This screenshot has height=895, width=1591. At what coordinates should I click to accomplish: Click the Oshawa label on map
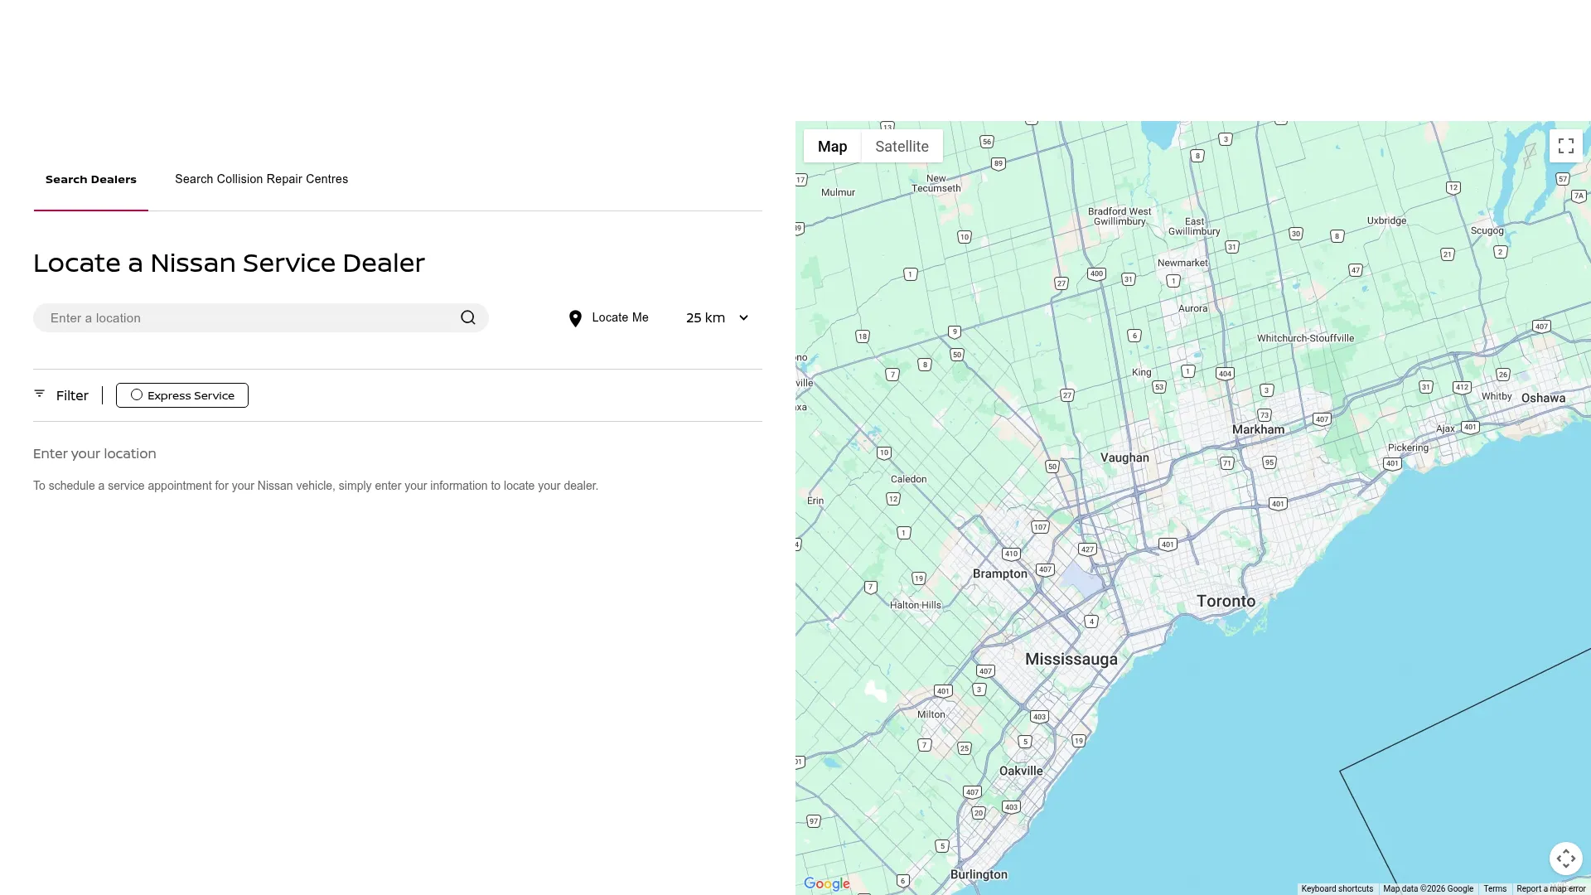pyautogui.click(x=1543, y=398)
